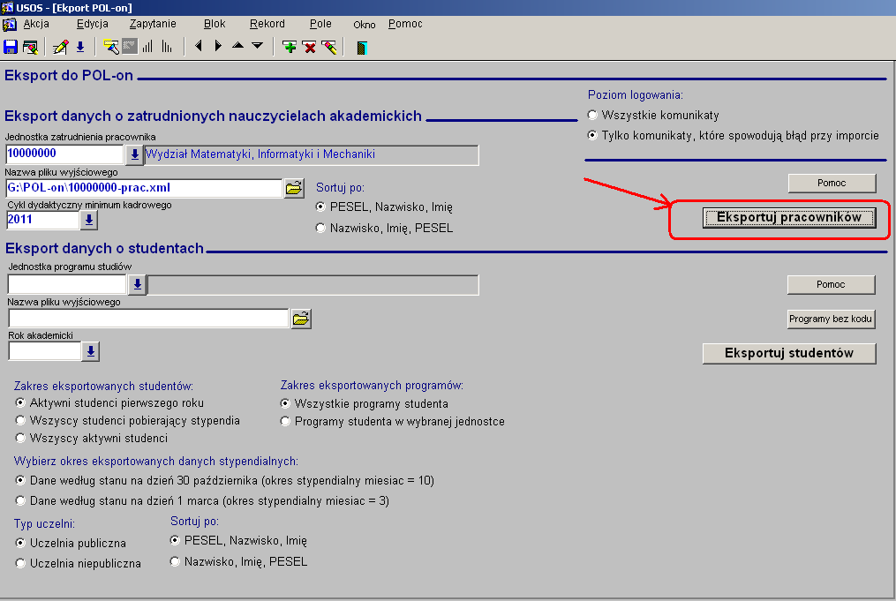Viewport: 896px width, 601px height.
Task: Open the Akcja menu
Action: pos(36,24)
